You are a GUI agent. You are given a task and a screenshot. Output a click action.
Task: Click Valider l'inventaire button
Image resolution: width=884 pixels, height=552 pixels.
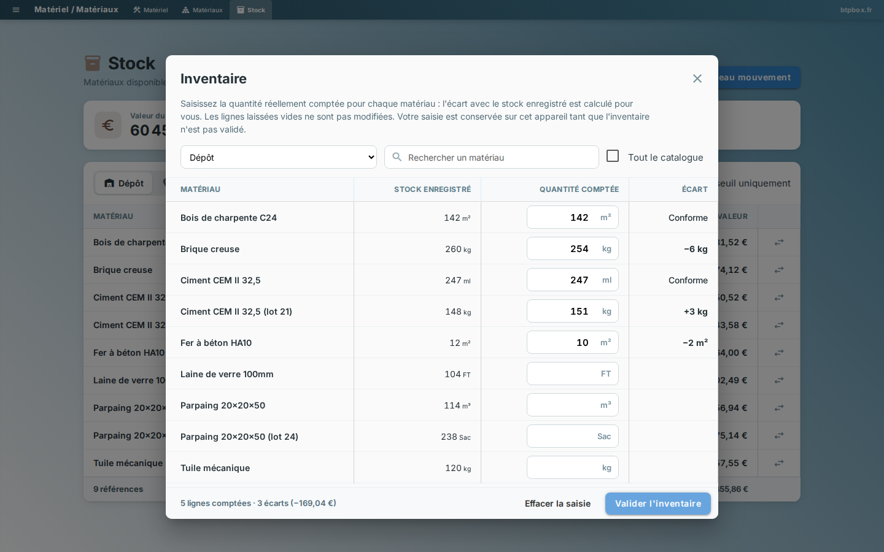coord(658,504)
